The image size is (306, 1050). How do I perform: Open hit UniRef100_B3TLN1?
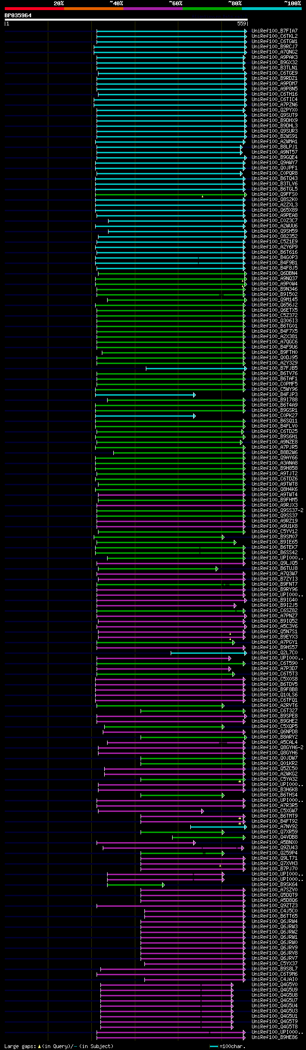(274, 68)
